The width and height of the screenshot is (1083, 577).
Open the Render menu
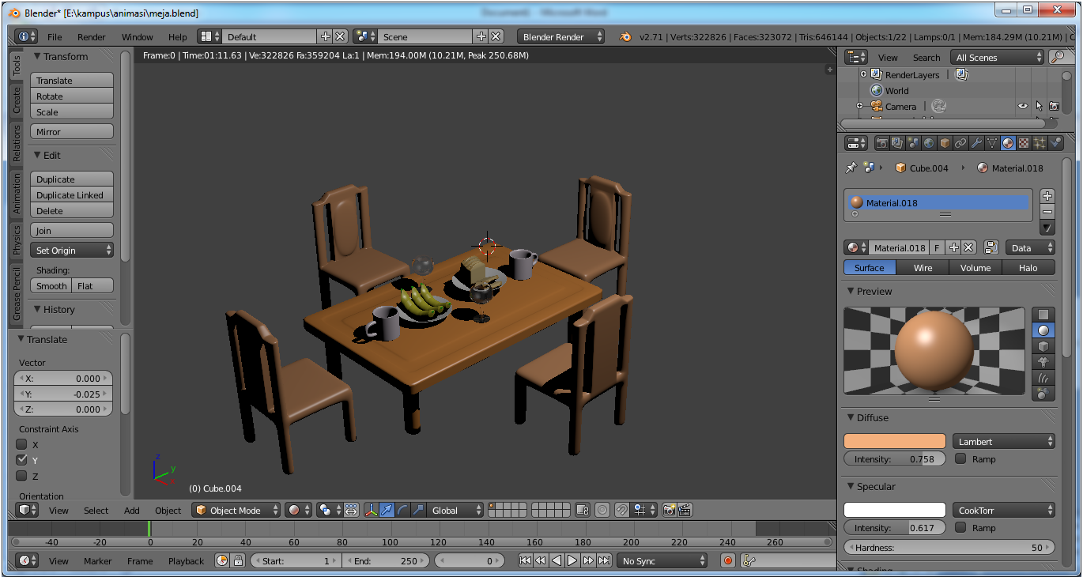92,36
